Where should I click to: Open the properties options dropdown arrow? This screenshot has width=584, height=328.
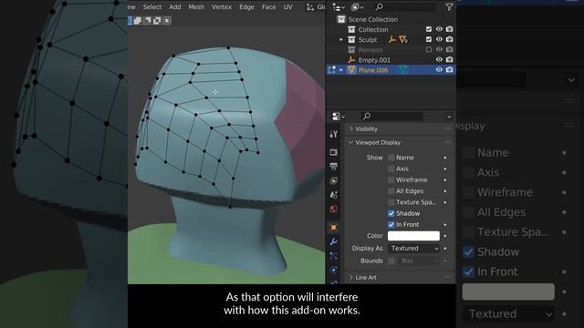point(449,117)
